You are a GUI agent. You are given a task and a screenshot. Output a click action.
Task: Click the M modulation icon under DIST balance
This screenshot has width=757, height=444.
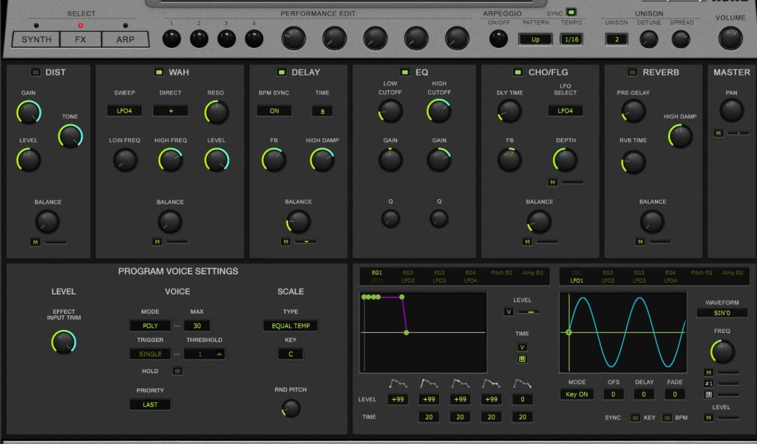click(x=35, y=241)
